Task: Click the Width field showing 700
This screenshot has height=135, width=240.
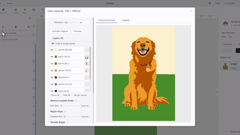Action: coord(233,37)
